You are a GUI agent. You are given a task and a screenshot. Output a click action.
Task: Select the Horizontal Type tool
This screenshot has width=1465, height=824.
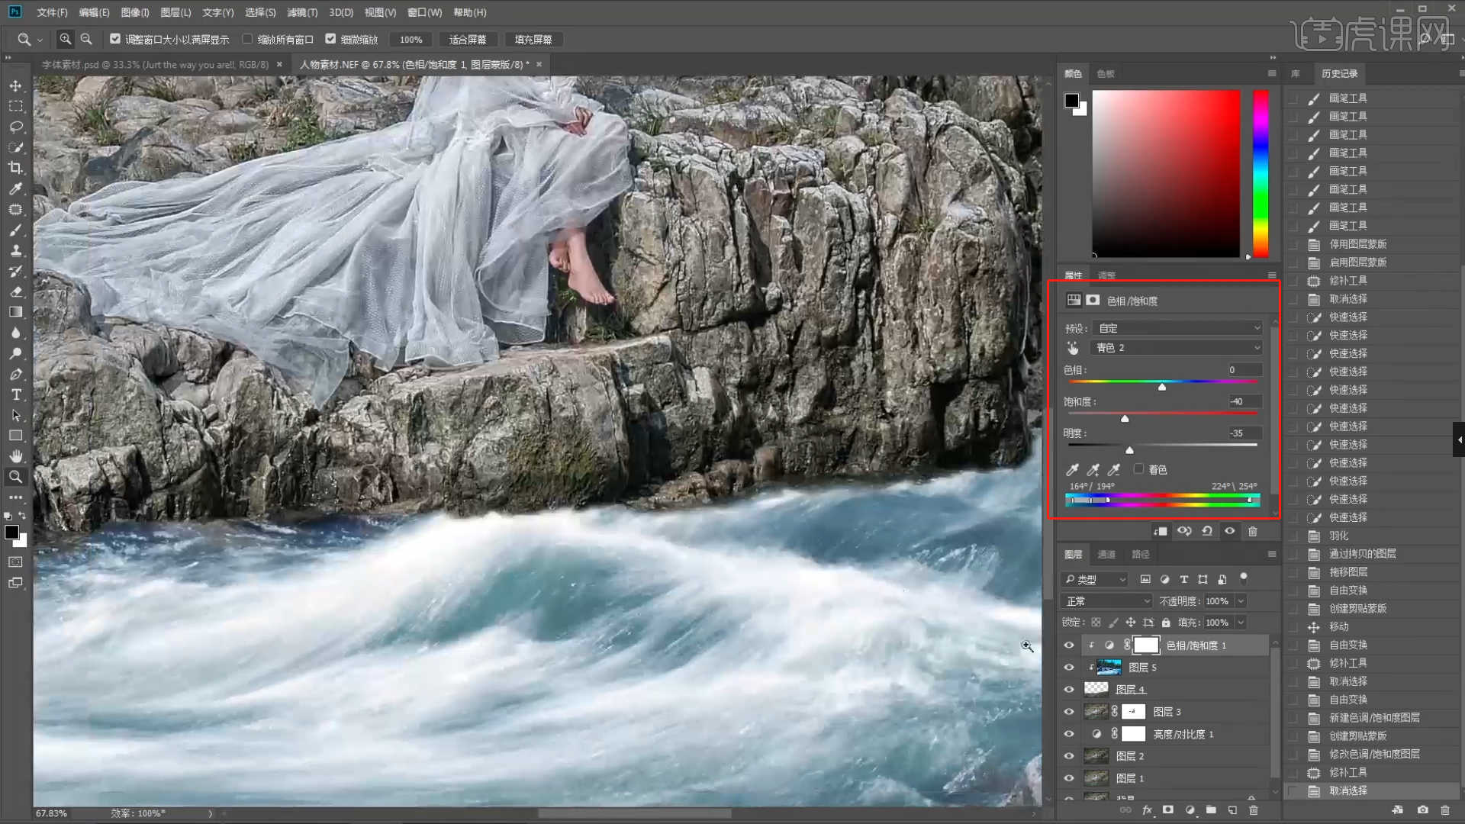(15, 394)
